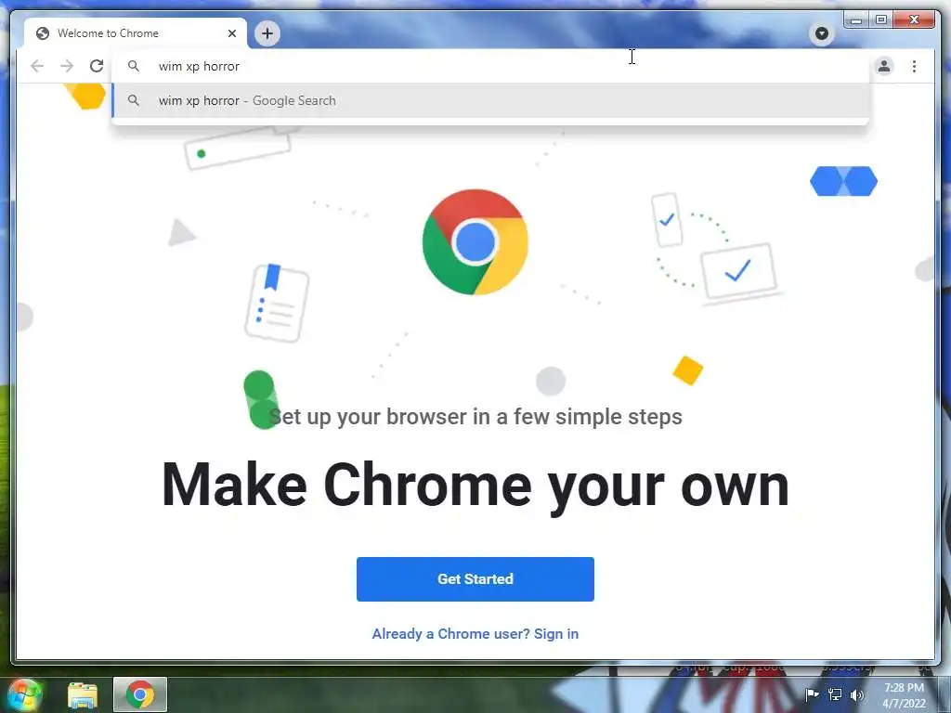Select the Welcome to Chrome tab

(136, 33)
